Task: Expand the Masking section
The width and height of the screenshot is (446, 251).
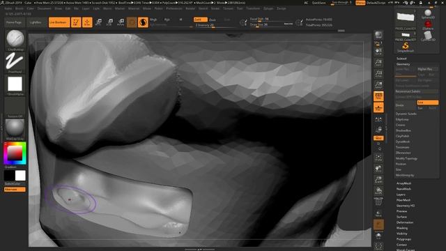Action: pos(402,228)
